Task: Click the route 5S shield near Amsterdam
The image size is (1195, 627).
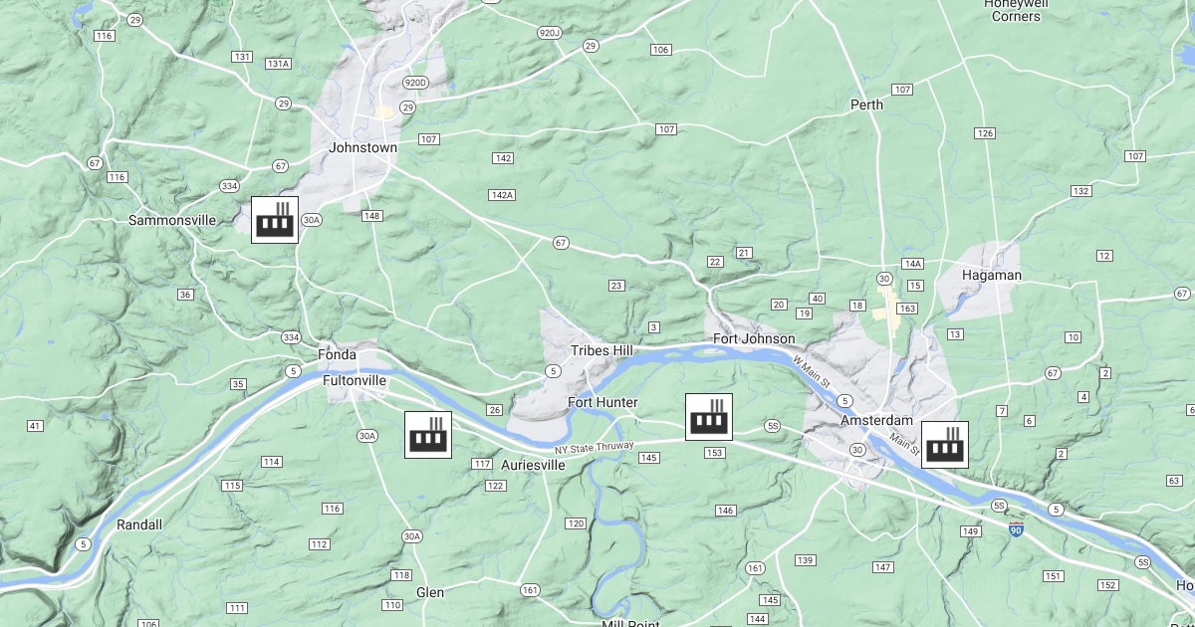Action: [x=772, y=426]
